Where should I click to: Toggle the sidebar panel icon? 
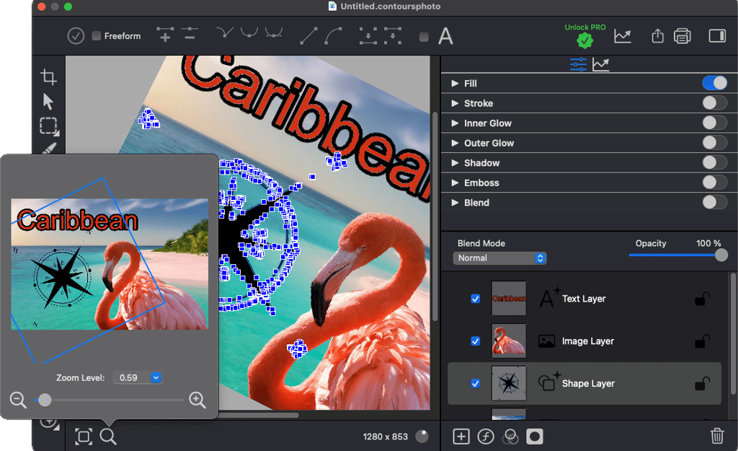[717, 36]
